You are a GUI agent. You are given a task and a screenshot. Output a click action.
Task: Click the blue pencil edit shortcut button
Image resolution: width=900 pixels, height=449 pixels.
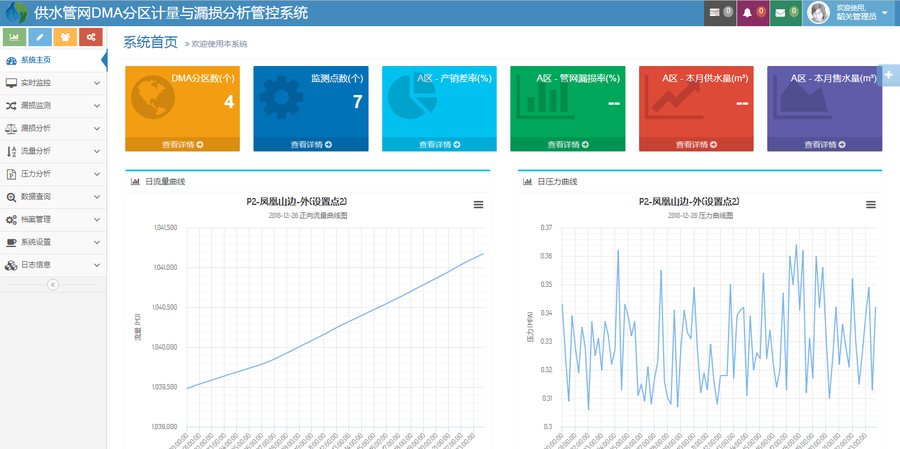coord(40,37)
